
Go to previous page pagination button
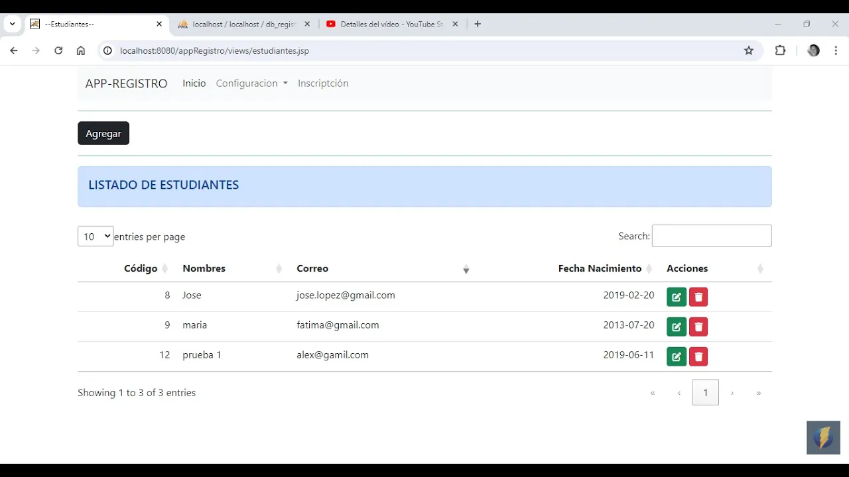click(679, 393)
